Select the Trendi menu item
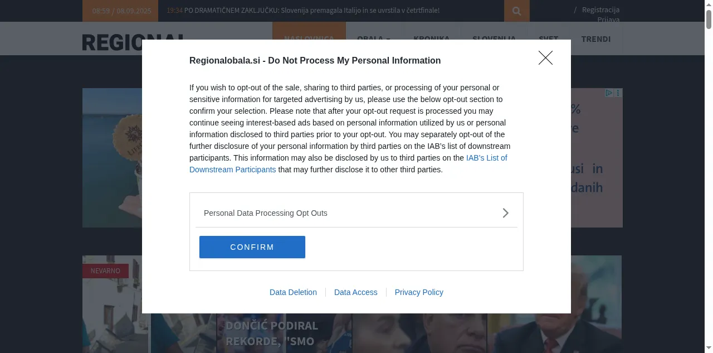 (595, 39)
